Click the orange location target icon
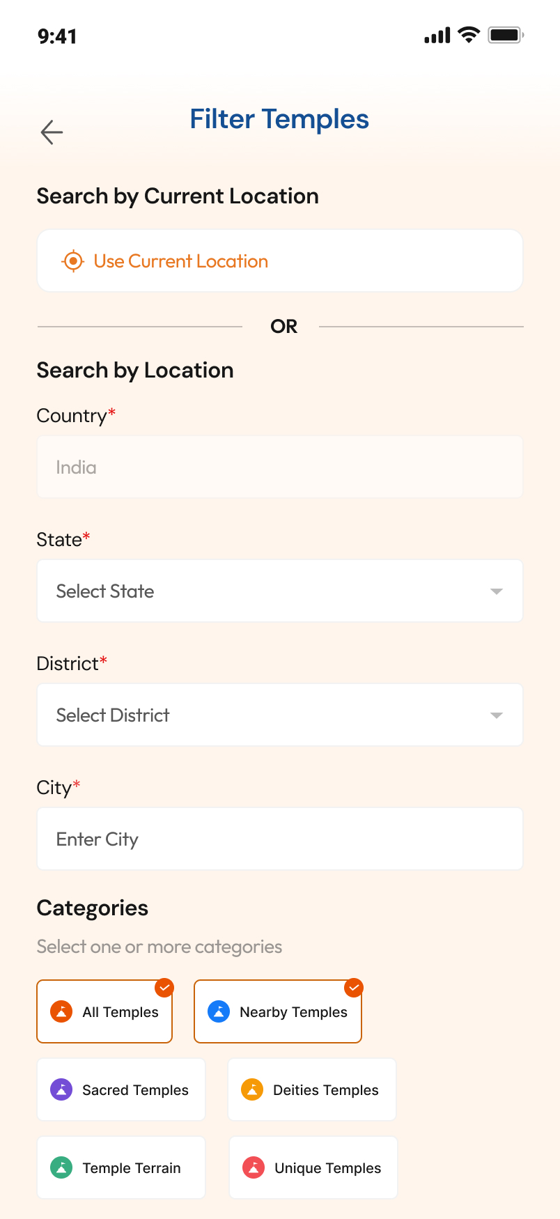Screen dimensions: 560x1219 click(73, 261)
